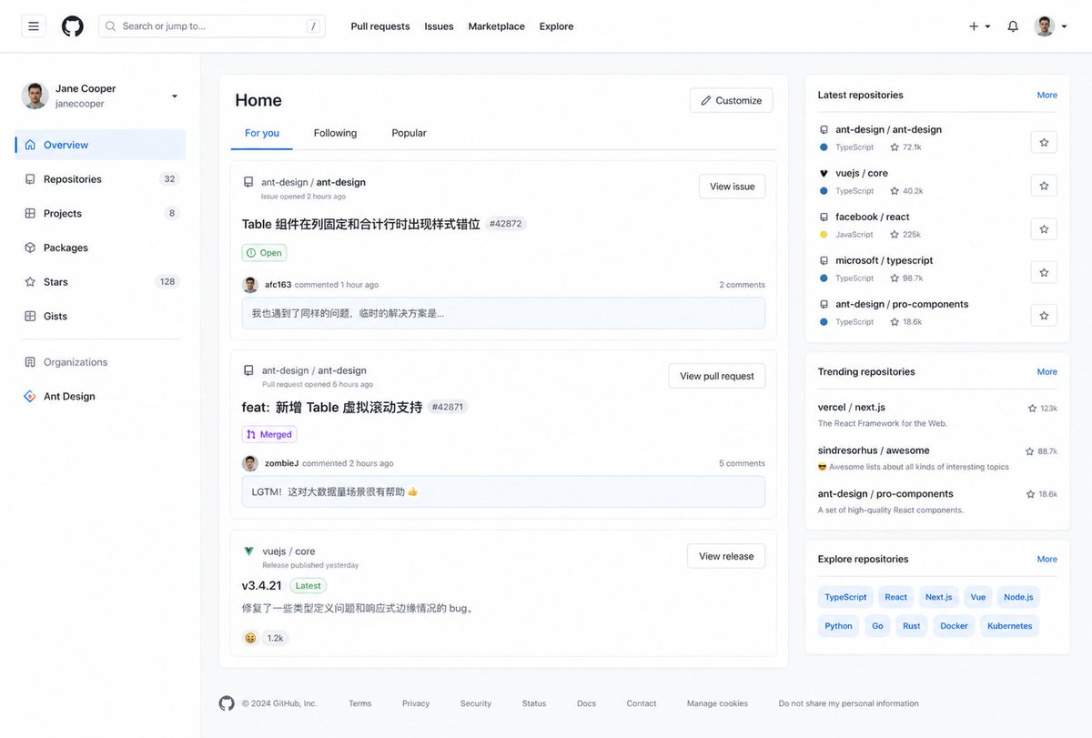The height and width of the screenshot is (738, 1092).
Task: Open More for Latest repositories
Action: (1047, 95)
